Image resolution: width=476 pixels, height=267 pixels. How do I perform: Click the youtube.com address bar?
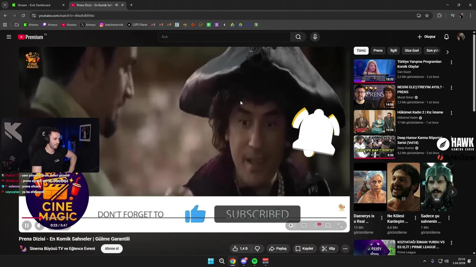[223, 16]
